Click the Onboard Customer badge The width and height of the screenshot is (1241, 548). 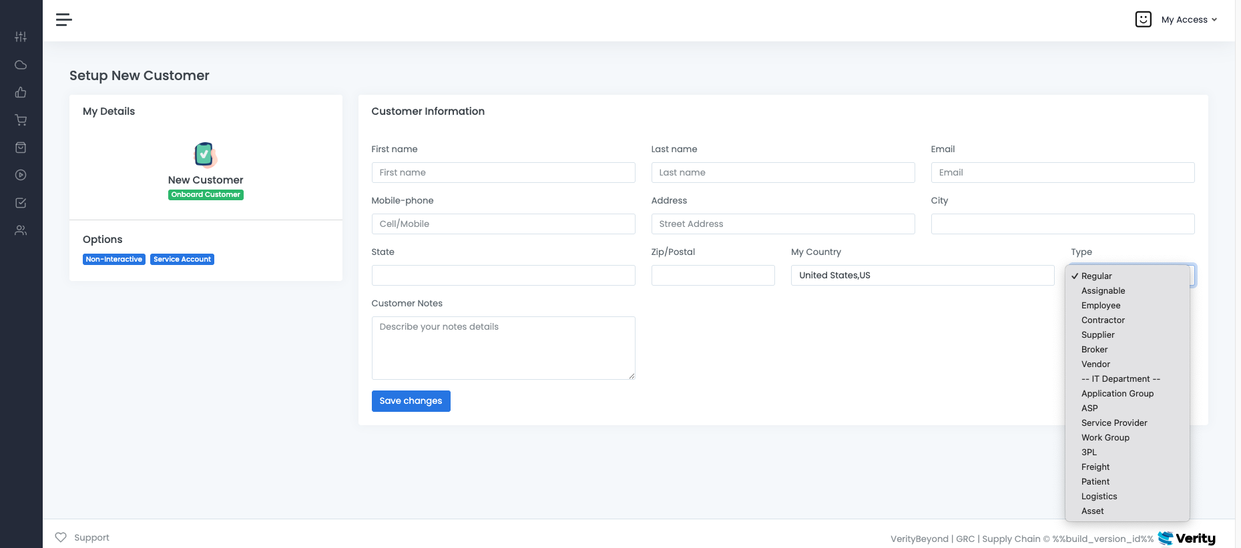[206, 195]
